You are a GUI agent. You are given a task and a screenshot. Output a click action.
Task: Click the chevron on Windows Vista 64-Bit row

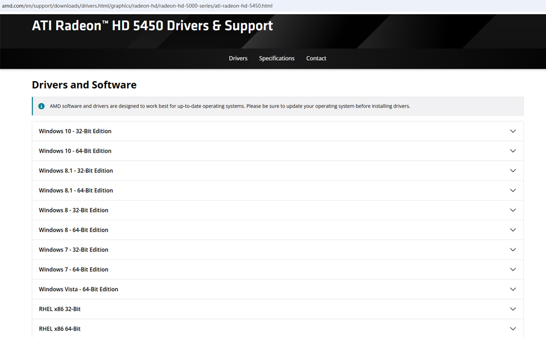click(x=512, y=289)
